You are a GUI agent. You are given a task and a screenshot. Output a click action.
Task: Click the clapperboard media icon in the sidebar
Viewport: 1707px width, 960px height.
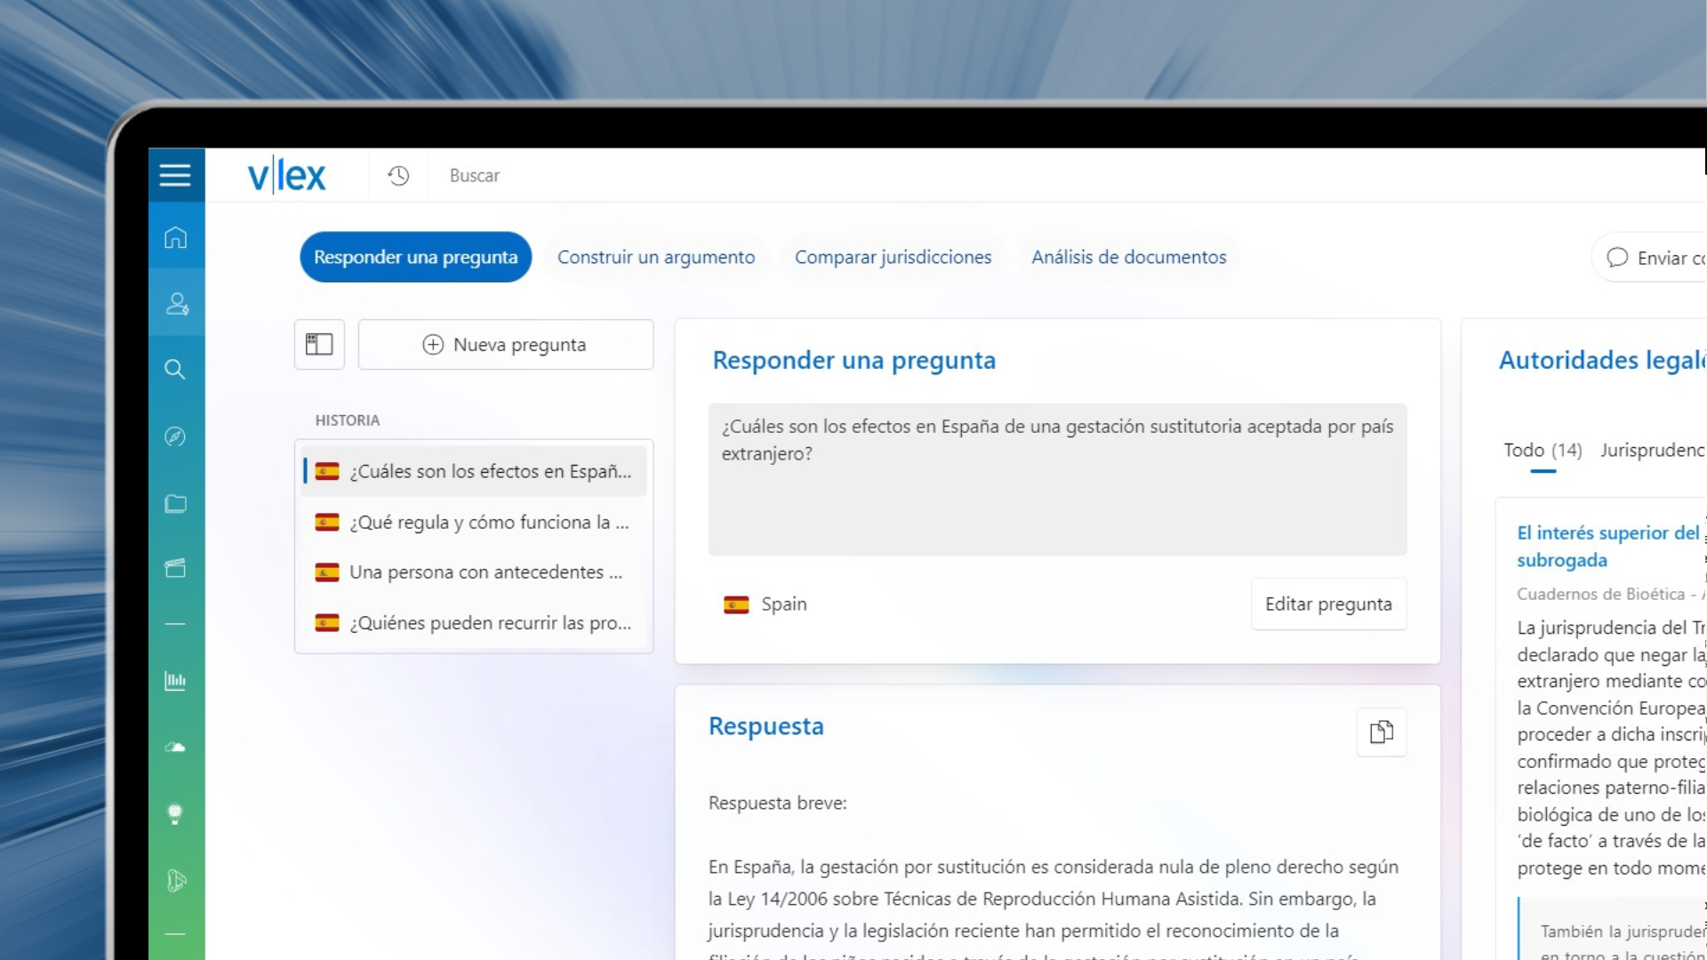(176, 568)
